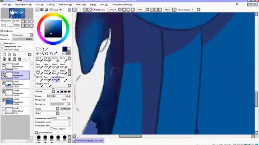259x145 pixels.
Task: Select the Кисть brush tool
Action: tap(64, 60)
